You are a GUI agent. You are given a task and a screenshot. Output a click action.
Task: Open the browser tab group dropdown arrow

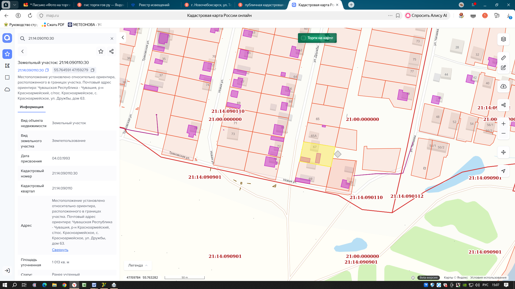(14, 5)
